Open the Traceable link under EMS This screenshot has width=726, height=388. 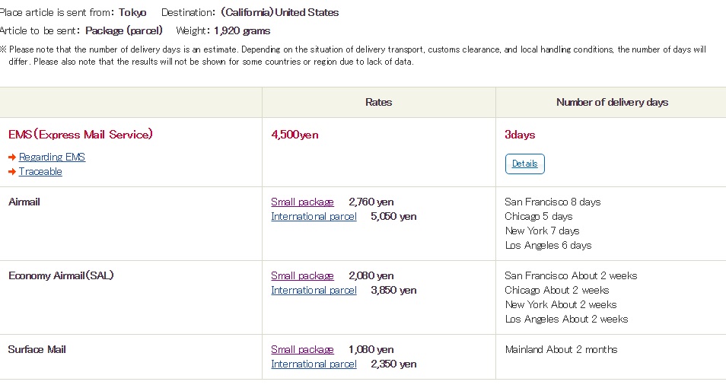[x=40, y=171]
